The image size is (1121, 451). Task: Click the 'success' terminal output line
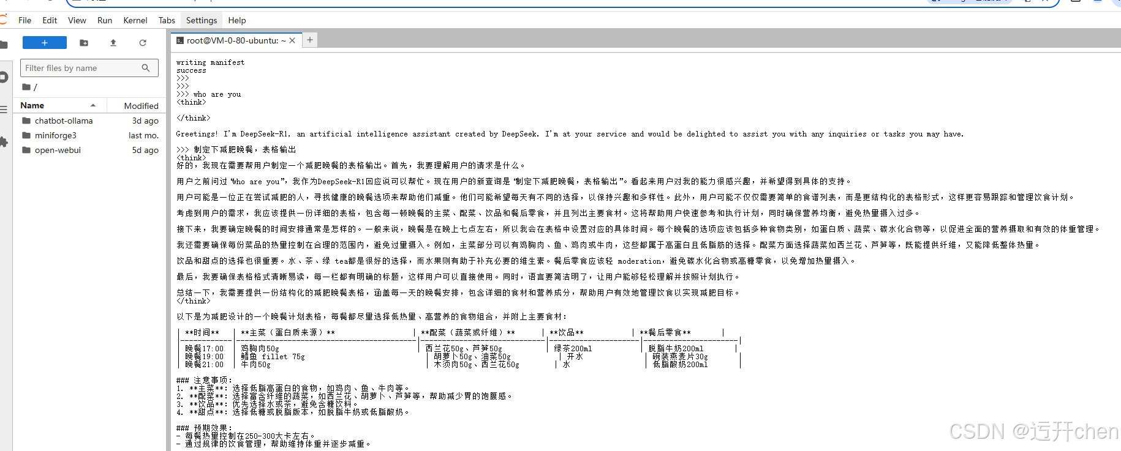[191, 70]
